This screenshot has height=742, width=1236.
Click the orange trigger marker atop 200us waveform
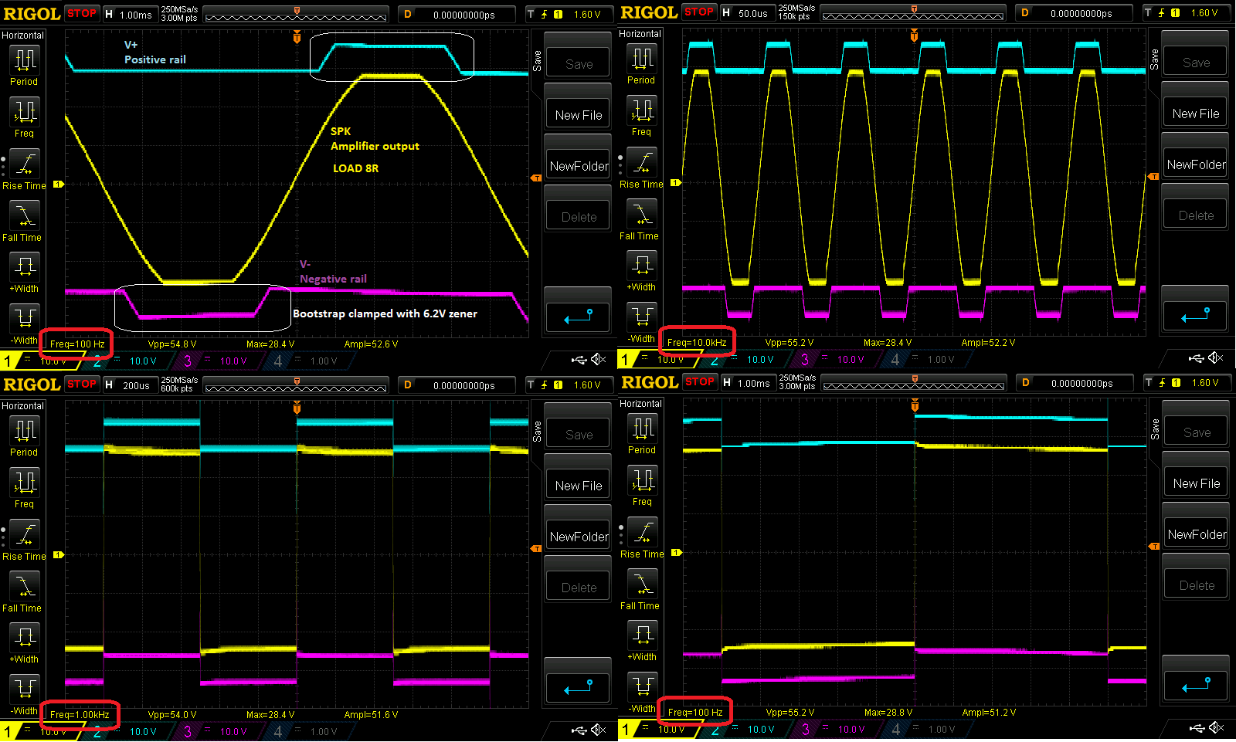click(297, 408)
